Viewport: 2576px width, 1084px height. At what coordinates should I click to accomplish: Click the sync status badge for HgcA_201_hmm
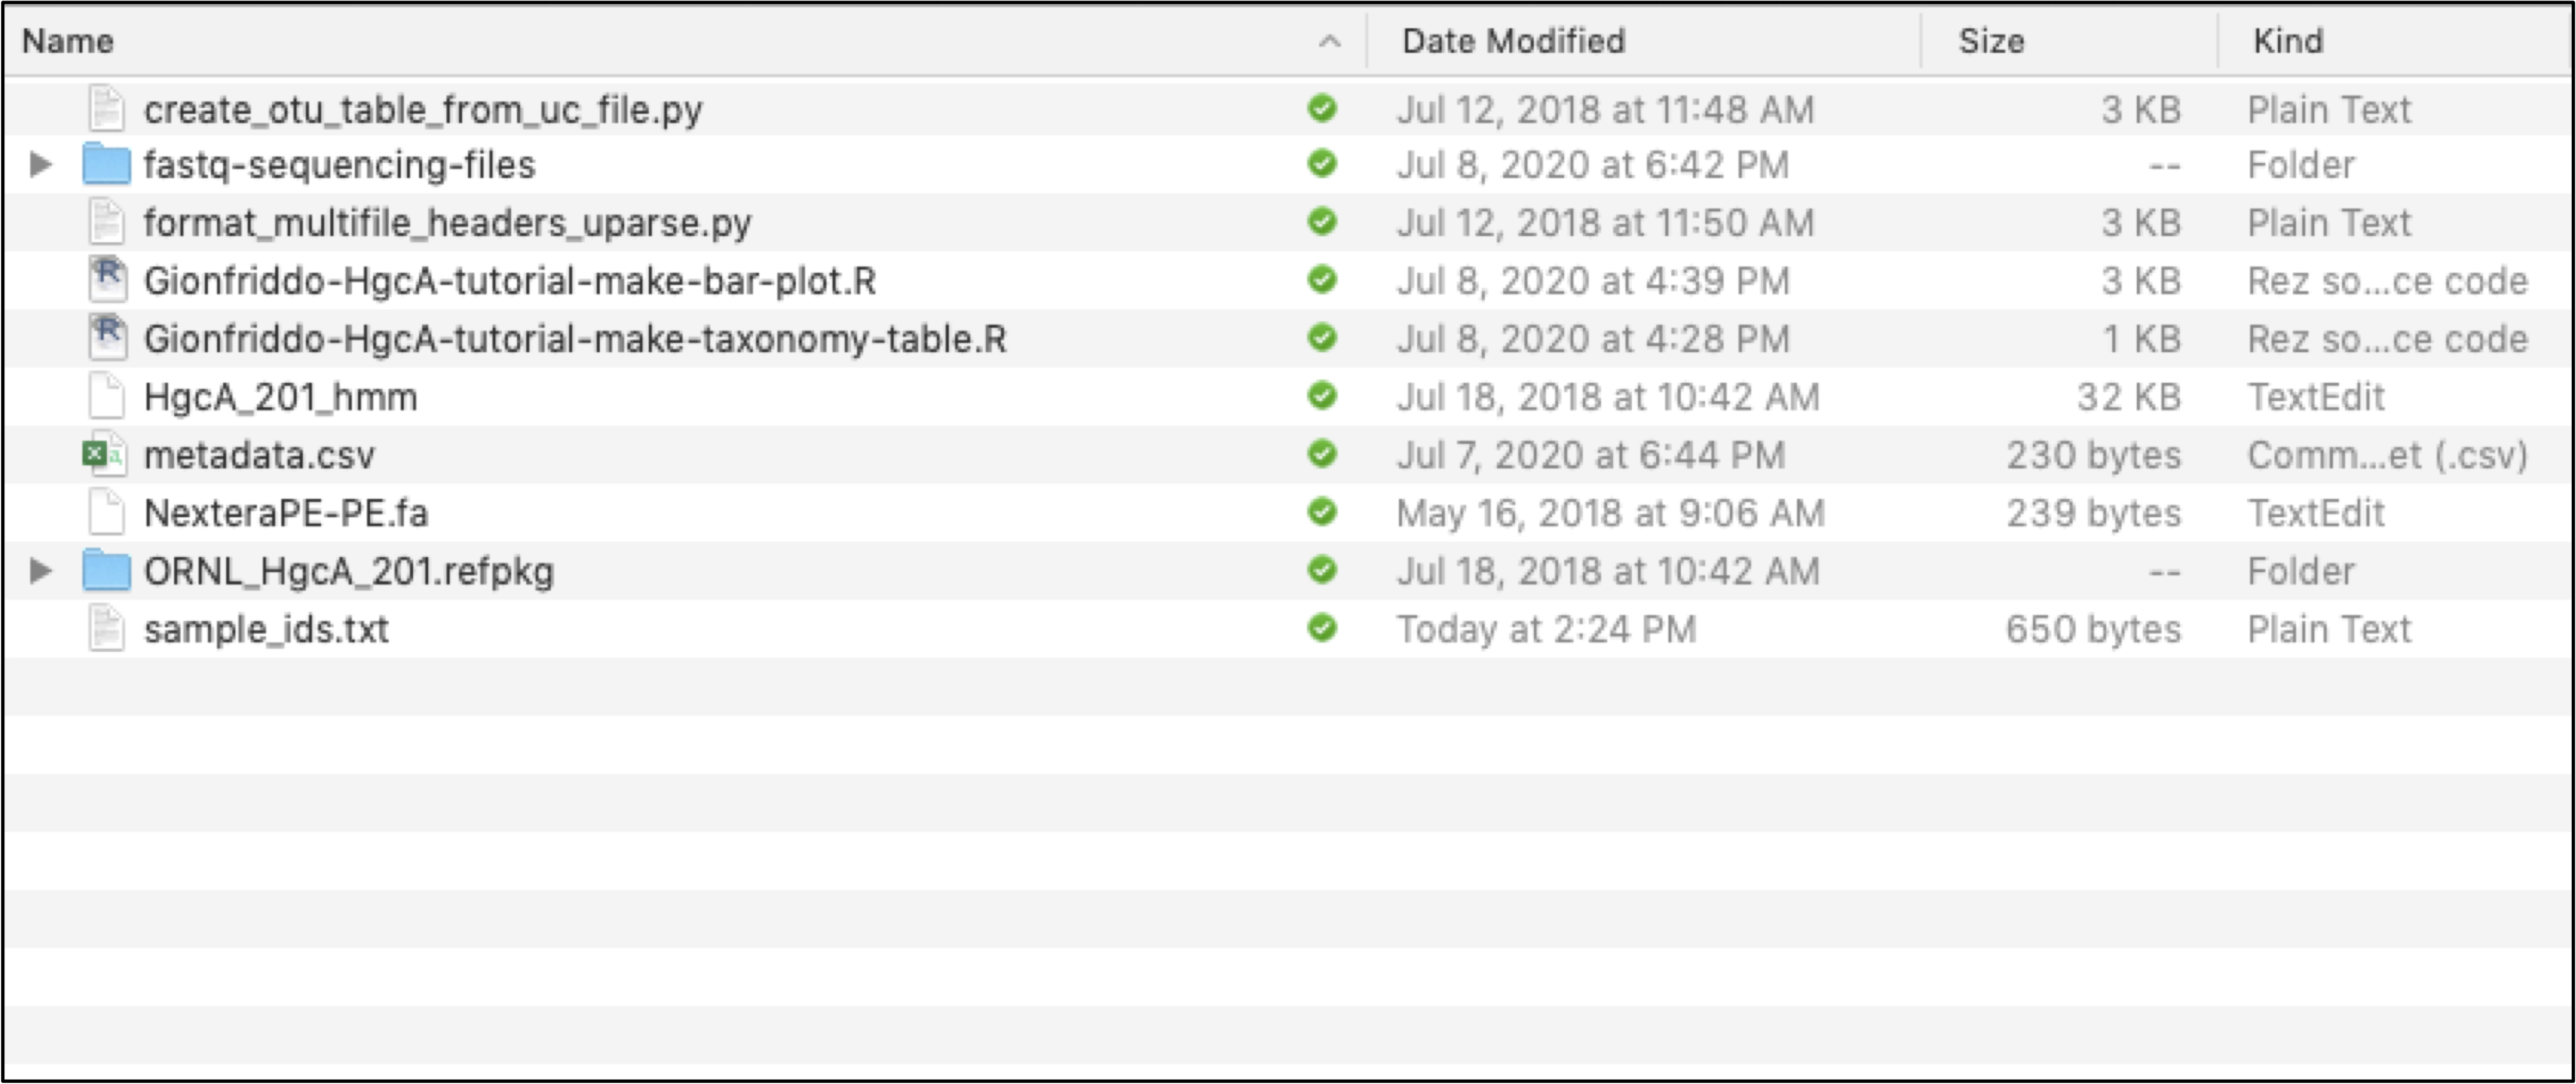pos(1321,397)
